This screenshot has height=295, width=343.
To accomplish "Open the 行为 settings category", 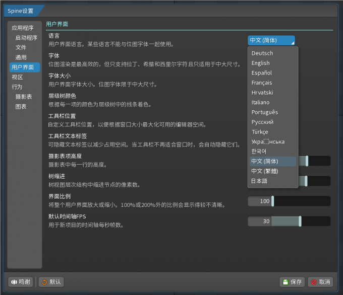I will point(17,87).
